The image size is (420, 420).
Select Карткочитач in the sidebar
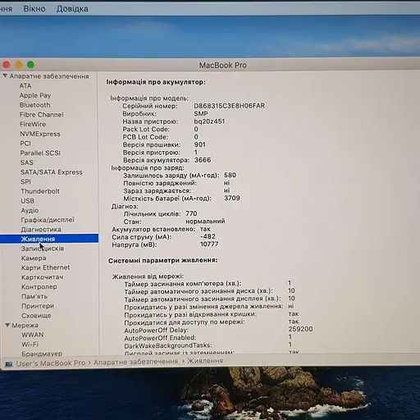click(43, 277)
